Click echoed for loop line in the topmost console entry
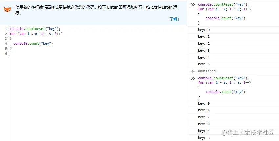The image size is (279, 141). (225, 9)
